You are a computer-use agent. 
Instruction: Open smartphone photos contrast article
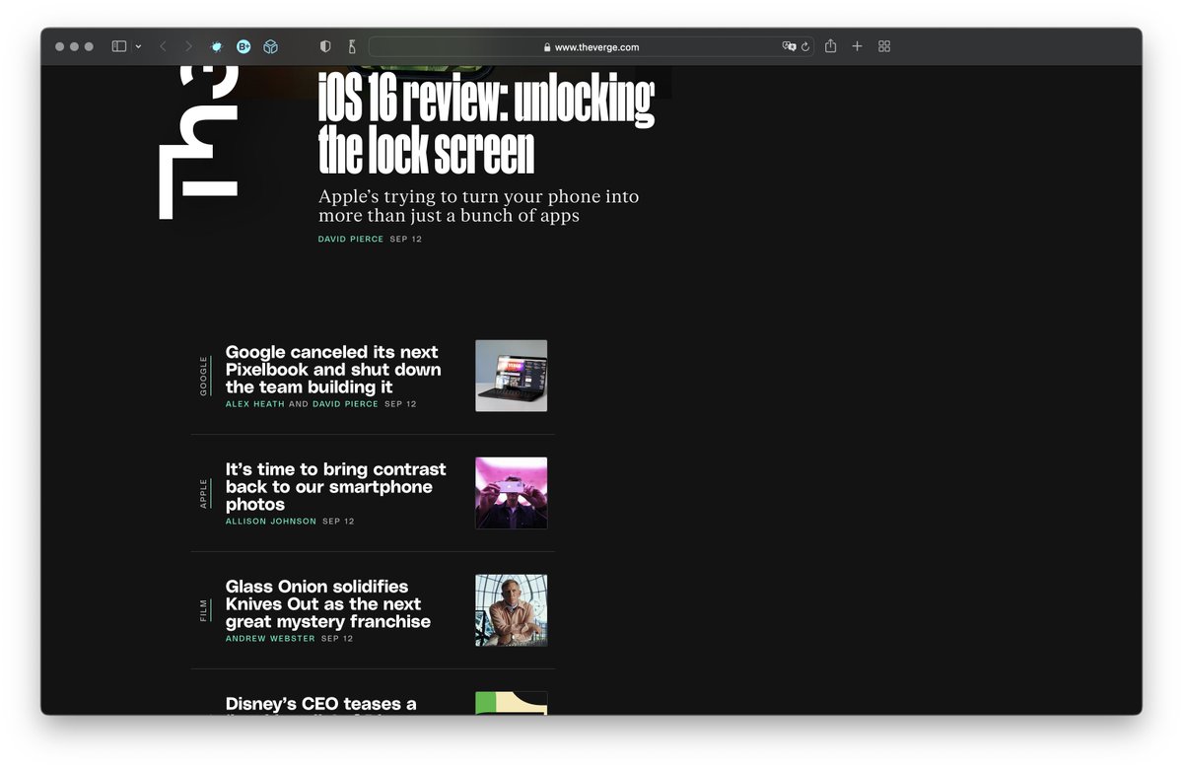tap(335, 487)
